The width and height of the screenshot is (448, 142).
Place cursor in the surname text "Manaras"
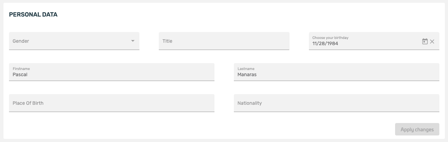247,74
